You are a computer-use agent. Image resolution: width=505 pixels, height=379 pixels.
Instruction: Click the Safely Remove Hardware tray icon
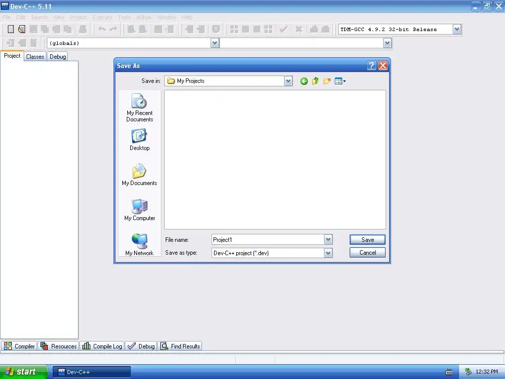[x=469, y=372]
